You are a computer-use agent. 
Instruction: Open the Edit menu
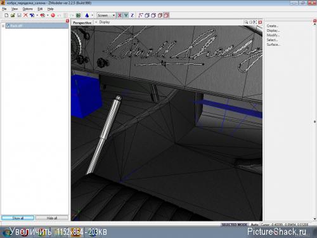tap(40, 9)
